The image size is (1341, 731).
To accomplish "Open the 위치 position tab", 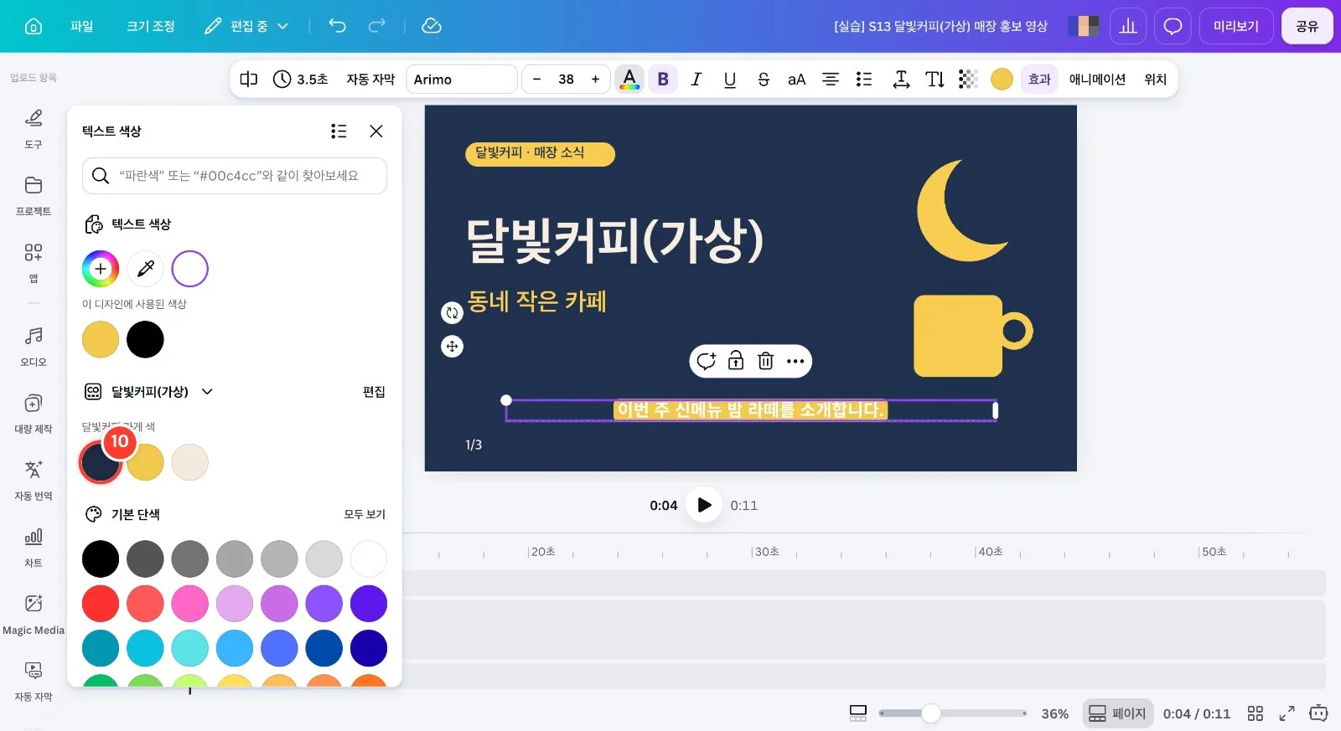I will pyautogui.click(x=1156, y=80).
